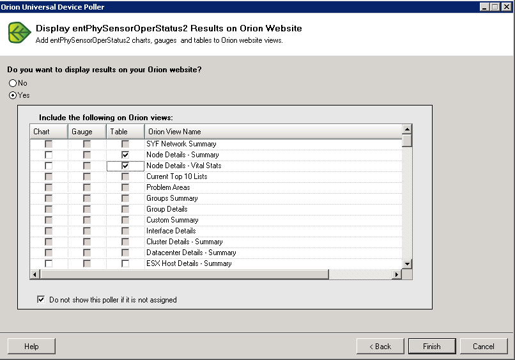Click the Orion View Name column header
Screen dimensions: 515x360
(x=273, y=132)
